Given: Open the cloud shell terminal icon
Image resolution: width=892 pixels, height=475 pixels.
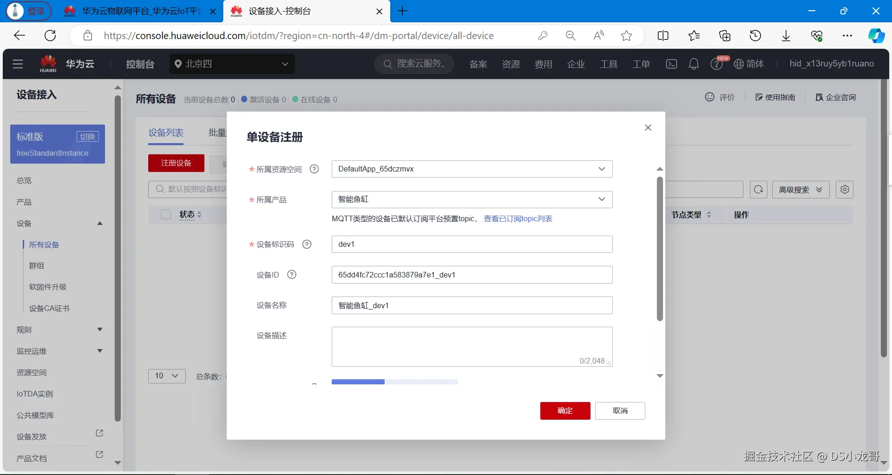Looking at the screenshot, I should [671, 64].
